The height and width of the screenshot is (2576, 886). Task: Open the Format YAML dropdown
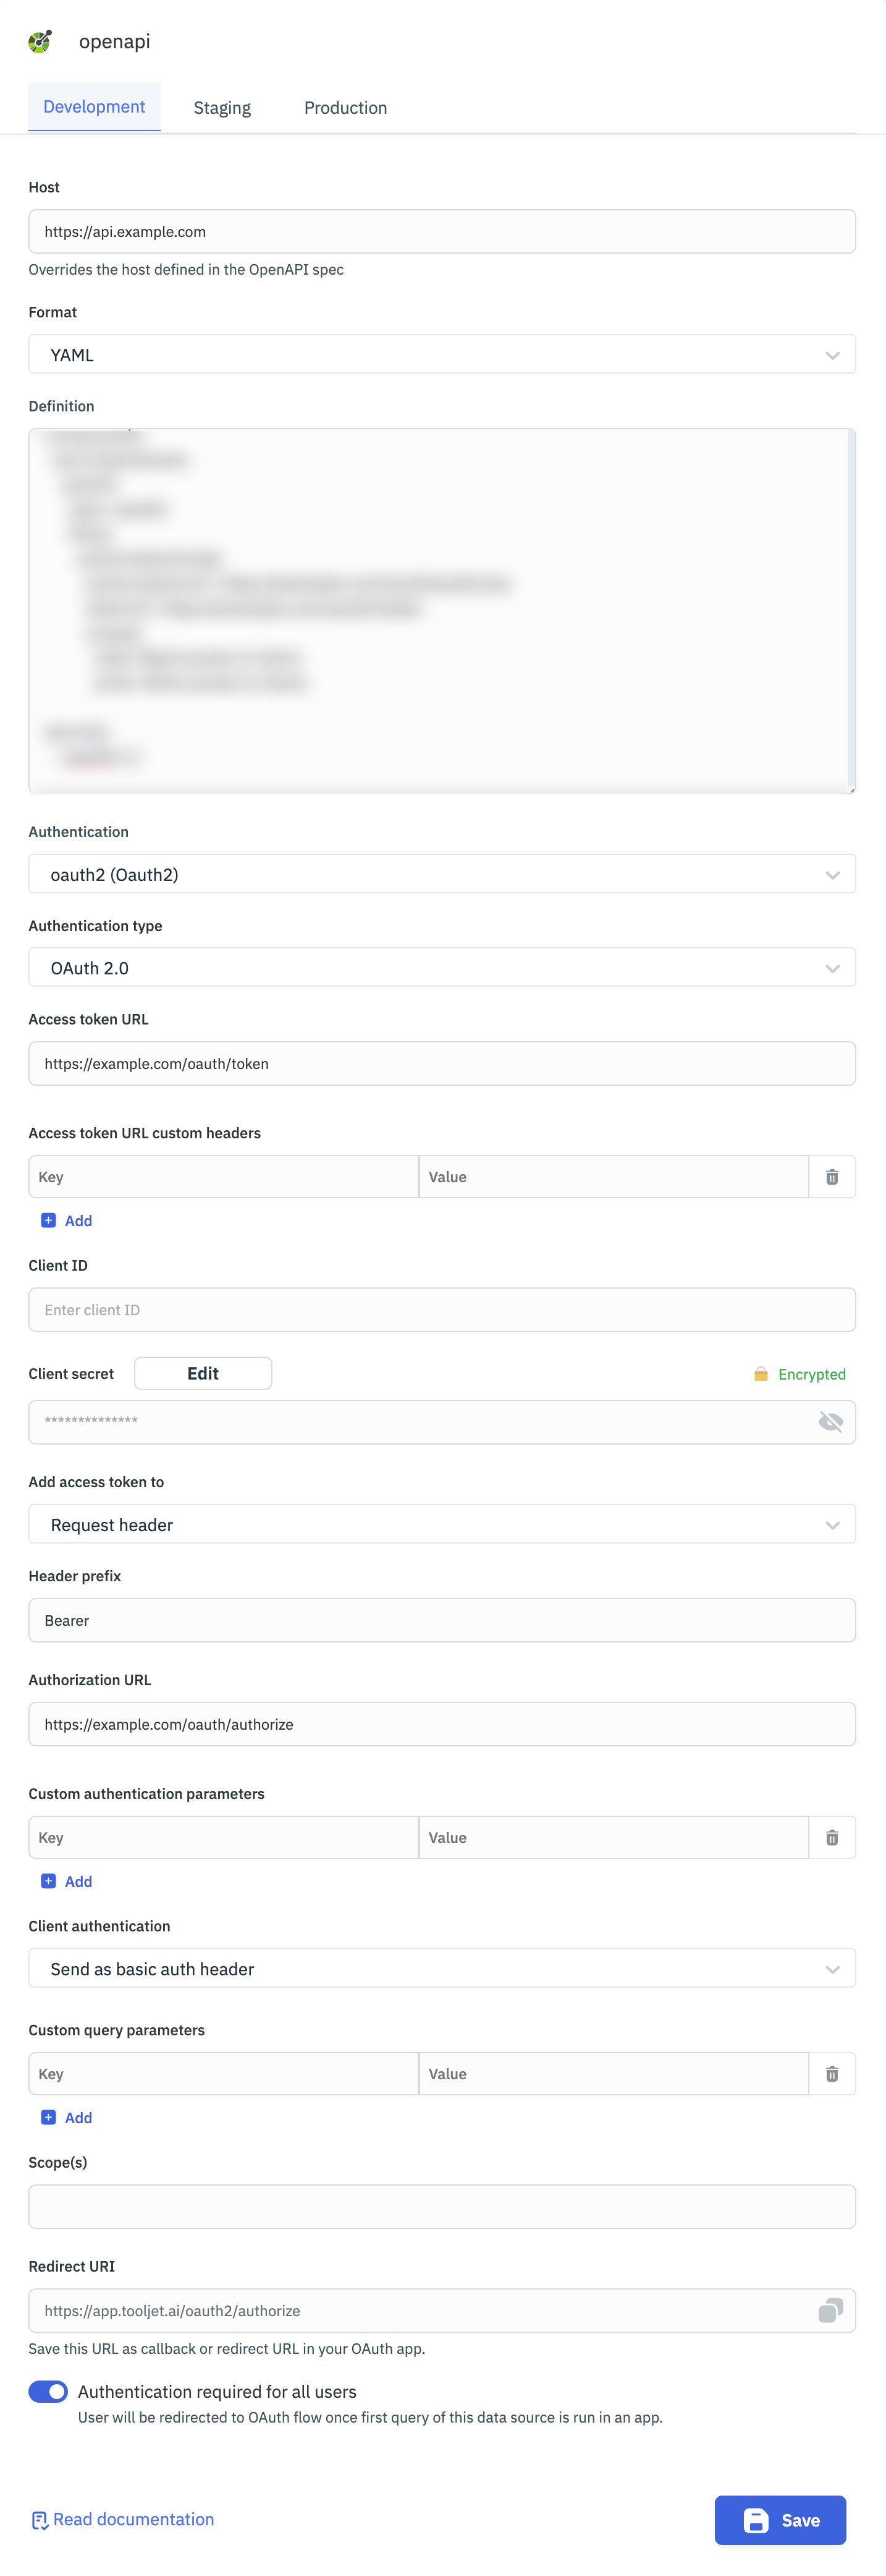pos(442,355)
